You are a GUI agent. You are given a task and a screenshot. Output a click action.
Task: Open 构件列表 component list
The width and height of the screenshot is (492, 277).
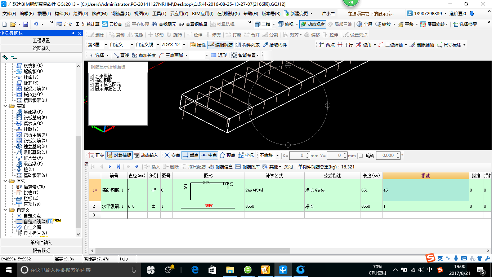[x=247, y=45]
